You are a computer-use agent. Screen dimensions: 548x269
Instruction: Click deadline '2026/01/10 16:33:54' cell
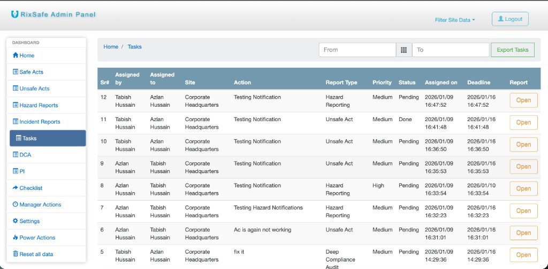481,189
